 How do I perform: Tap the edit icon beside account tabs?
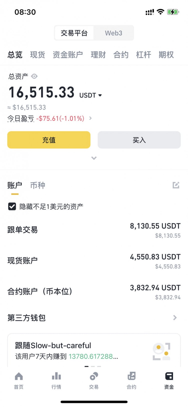[x=176, y=185]
